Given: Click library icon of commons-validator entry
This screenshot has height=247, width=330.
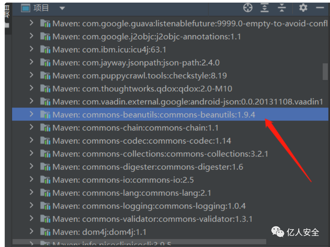Looking at the screenshot, I should pos(45,219).
